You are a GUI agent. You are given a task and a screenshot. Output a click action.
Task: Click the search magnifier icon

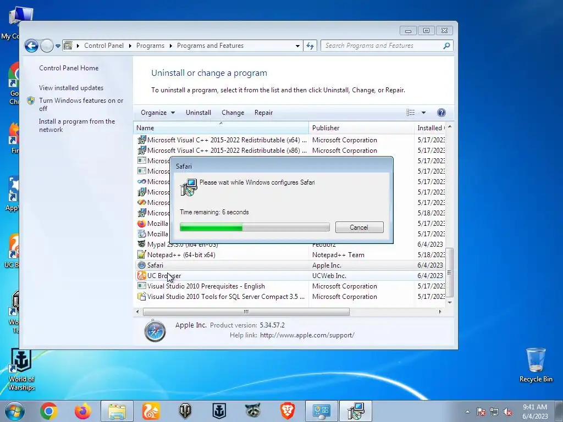446,46
